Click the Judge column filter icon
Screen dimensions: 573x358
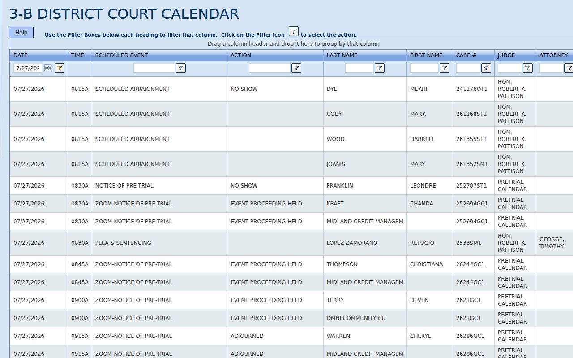coord(527,68)
